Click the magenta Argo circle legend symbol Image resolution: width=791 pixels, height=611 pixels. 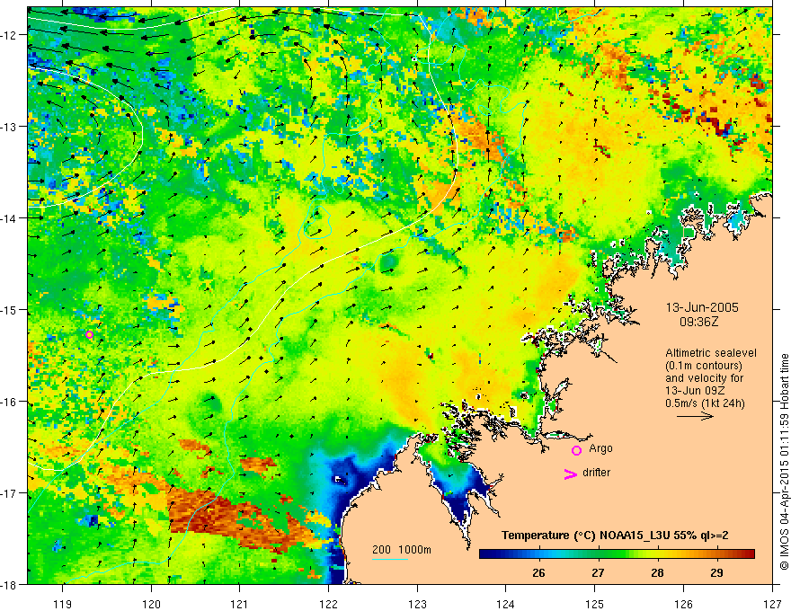(576, 450)
